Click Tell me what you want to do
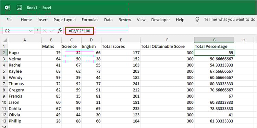Viewport: 257px width, 128px height. (x=230, y=19)
